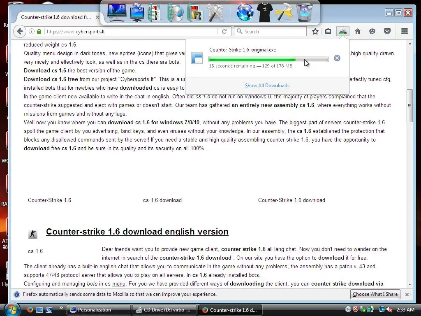Open the documents folder icon in dock
This screenshot has height=316, width=421.
[x=155, y=13]
